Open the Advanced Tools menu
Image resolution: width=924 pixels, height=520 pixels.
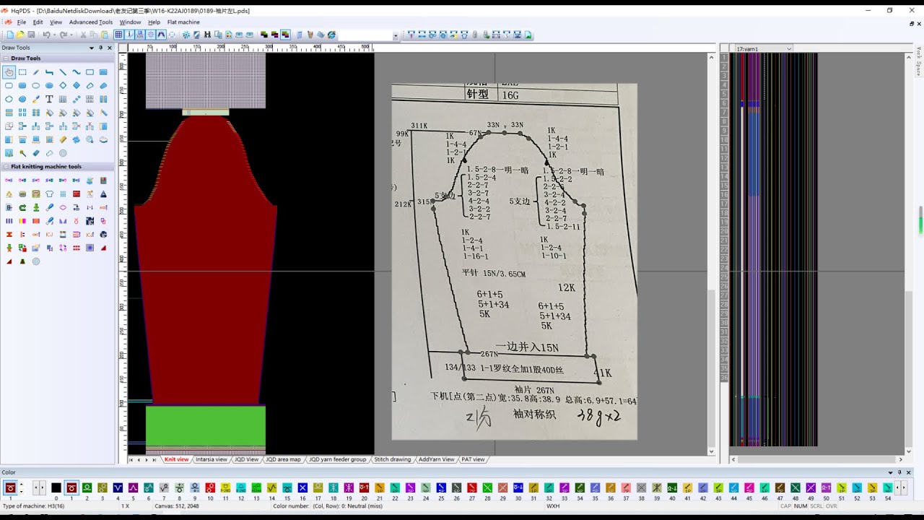coord(91,22)
